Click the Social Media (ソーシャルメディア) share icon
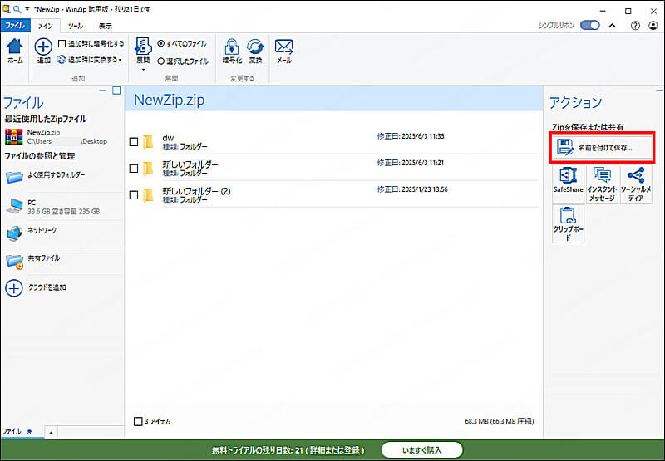The height and width of the screenshot is (461, 665). tap(636, 184)
